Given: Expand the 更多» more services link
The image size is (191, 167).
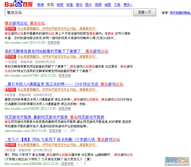Looking at the screenshot, I should [128, 5].
